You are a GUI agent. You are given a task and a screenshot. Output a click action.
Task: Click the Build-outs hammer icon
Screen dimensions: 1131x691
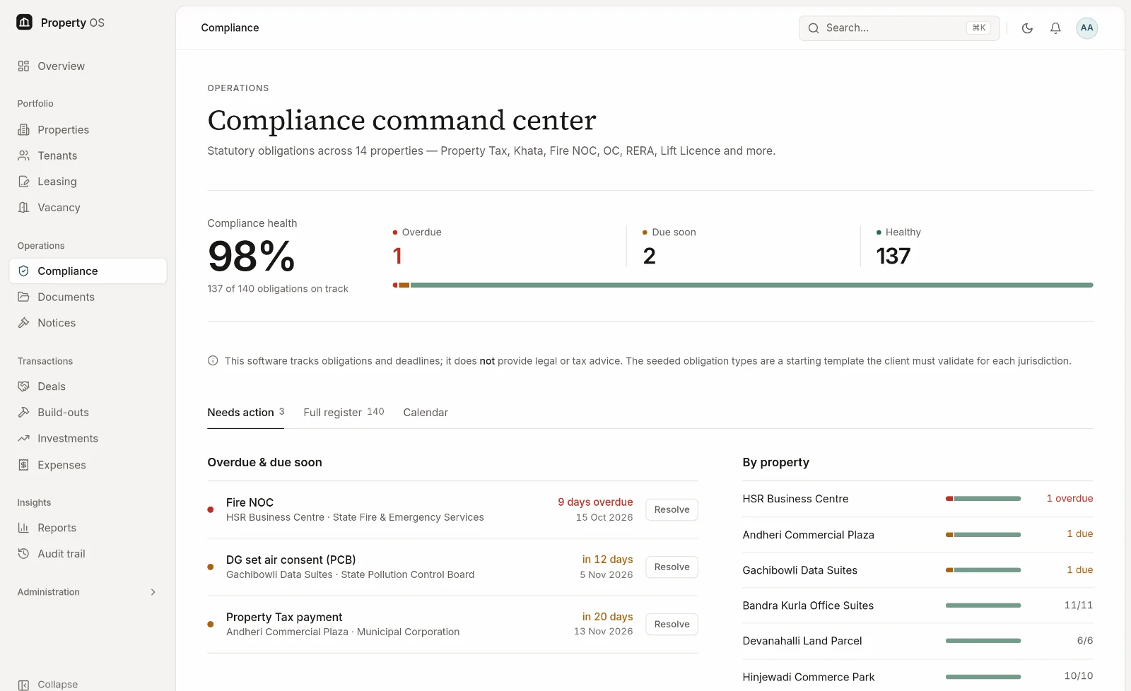[23, 413]
